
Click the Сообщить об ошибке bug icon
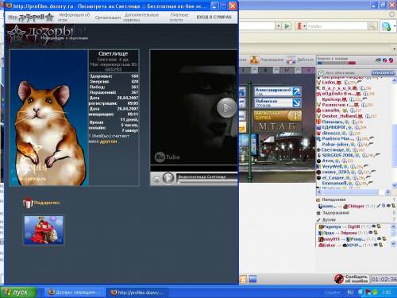[339, 279]
